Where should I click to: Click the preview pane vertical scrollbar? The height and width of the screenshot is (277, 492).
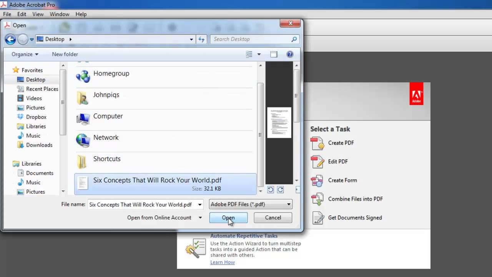[x=296, y=96]
